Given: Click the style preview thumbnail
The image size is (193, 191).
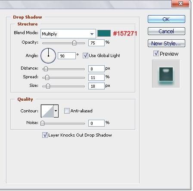Looking at the screenshot, I should tap(166, 74).
